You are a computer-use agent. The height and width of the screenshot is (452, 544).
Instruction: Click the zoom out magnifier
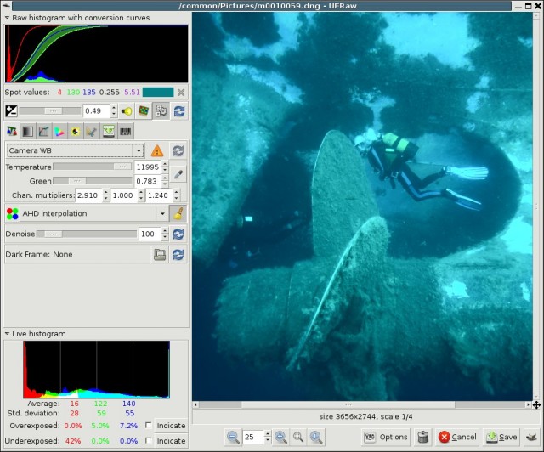click(x=233, y=437)
